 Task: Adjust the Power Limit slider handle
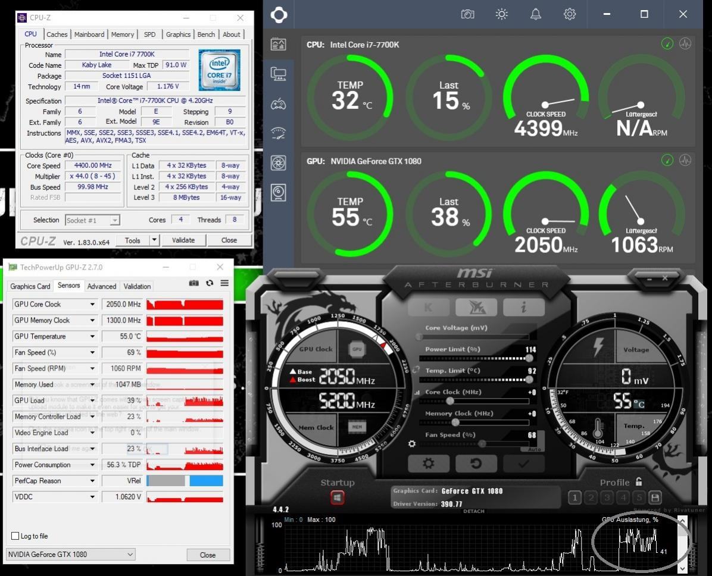(x=529, y=358)
